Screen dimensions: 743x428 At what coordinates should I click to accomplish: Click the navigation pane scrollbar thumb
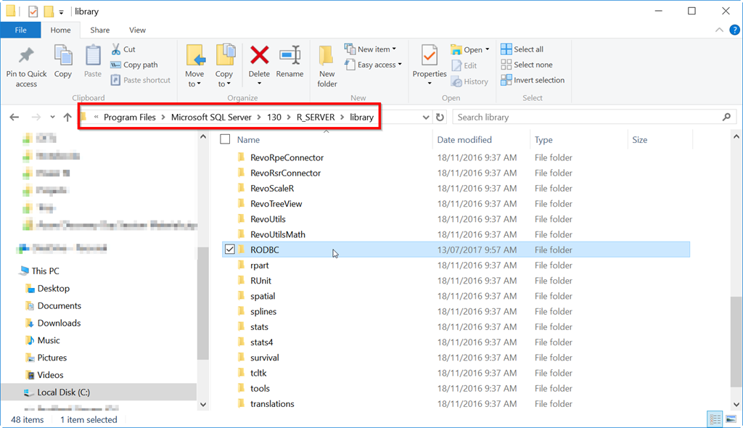pos(203,303)
